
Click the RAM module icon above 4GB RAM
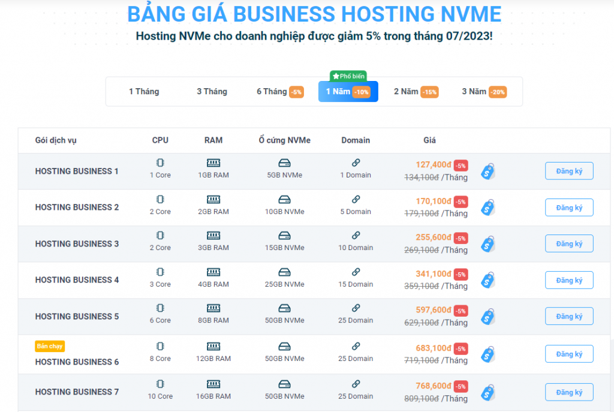click(x=213, y=272)
